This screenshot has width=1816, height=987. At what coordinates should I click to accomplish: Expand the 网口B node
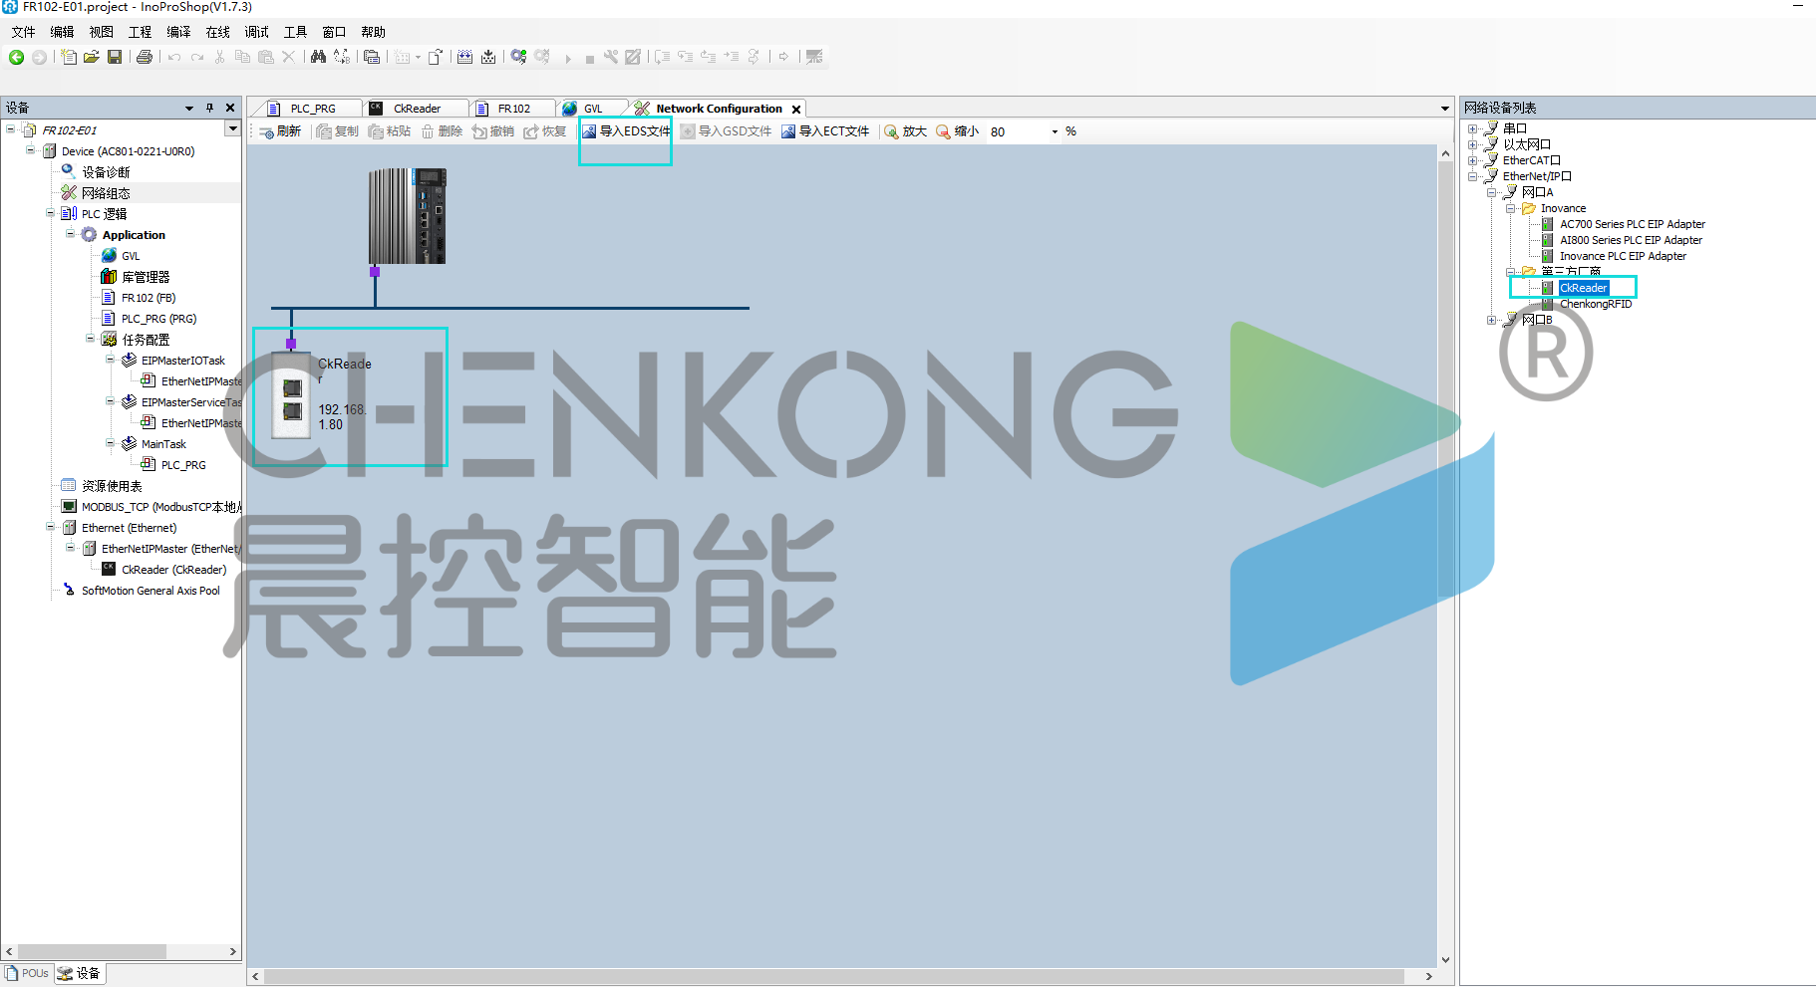click(x=1492, y=320)
